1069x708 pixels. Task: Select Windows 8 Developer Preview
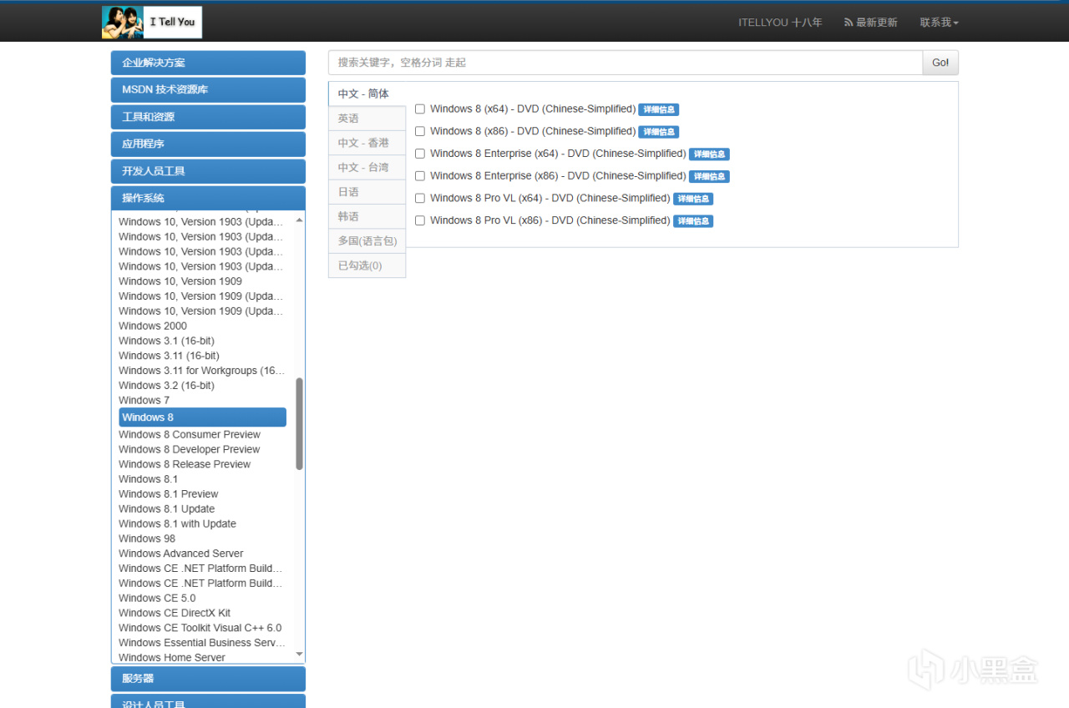coord(190,449)
